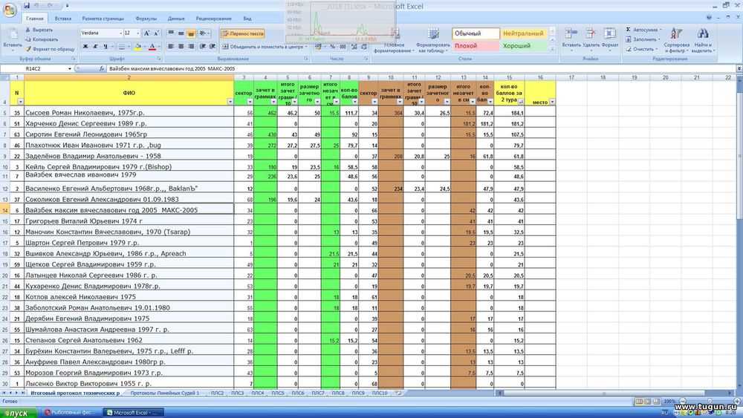This screenshot has height=418, width=743.
Task: Open the место column filter dropdown
Action: click(552, 102)
